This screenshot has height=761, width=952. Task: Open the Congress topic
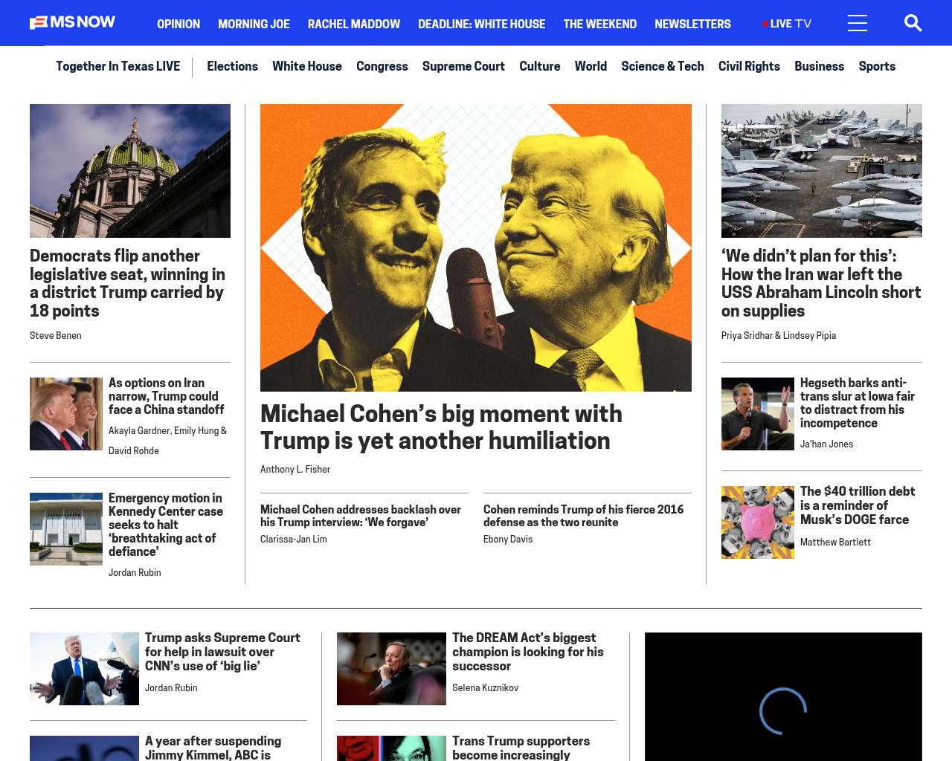pyautogui.click(x=382, y=66)
